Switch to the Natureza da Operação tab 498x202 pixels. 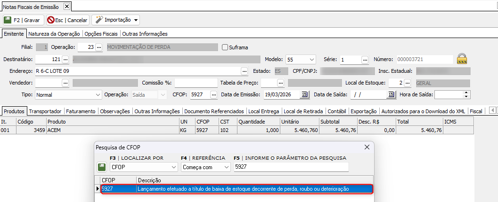coord(55,34)
